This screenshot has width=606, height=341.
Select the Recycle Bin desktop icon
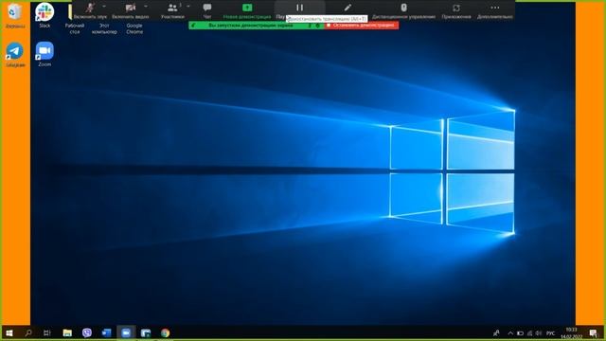tap(15, 16)
